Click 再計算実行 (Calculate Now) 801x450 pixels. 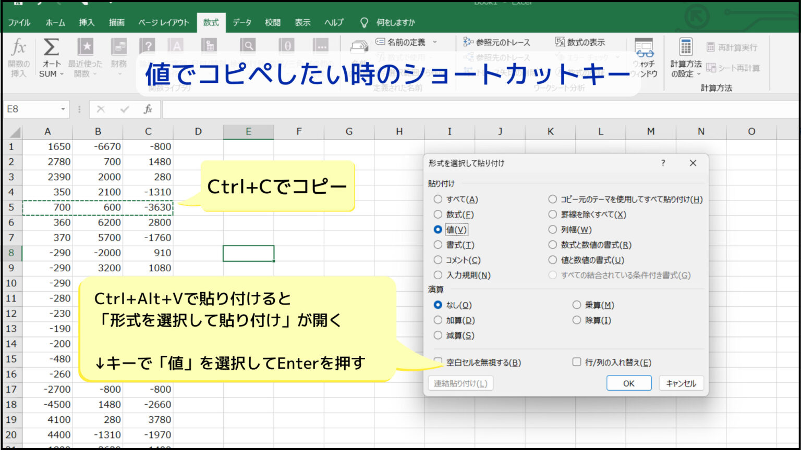(732, 47)
